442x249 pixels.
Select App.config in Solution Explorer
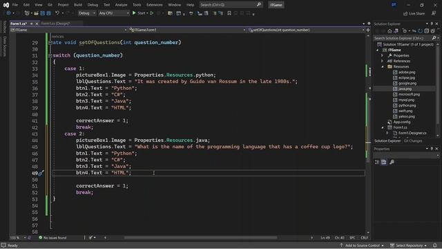402,122
